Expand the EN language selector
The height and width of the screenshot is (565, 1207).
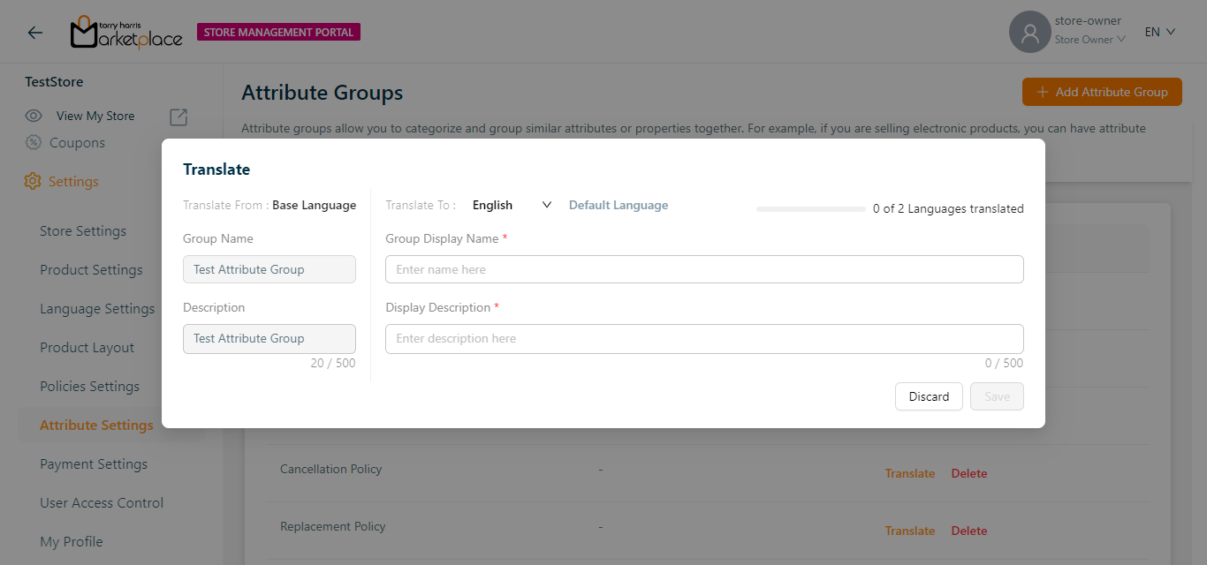(1159, 32)
